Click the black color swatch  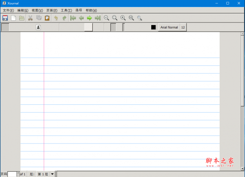coord(154,27)
